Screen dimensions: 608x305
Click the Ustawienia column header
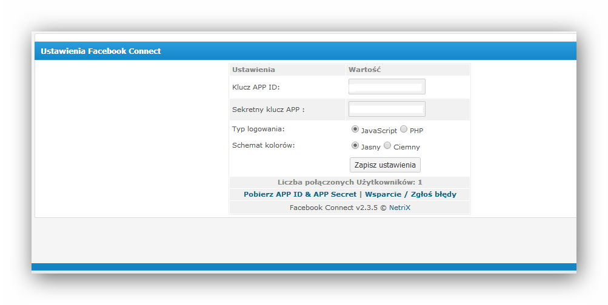[253, 70]
